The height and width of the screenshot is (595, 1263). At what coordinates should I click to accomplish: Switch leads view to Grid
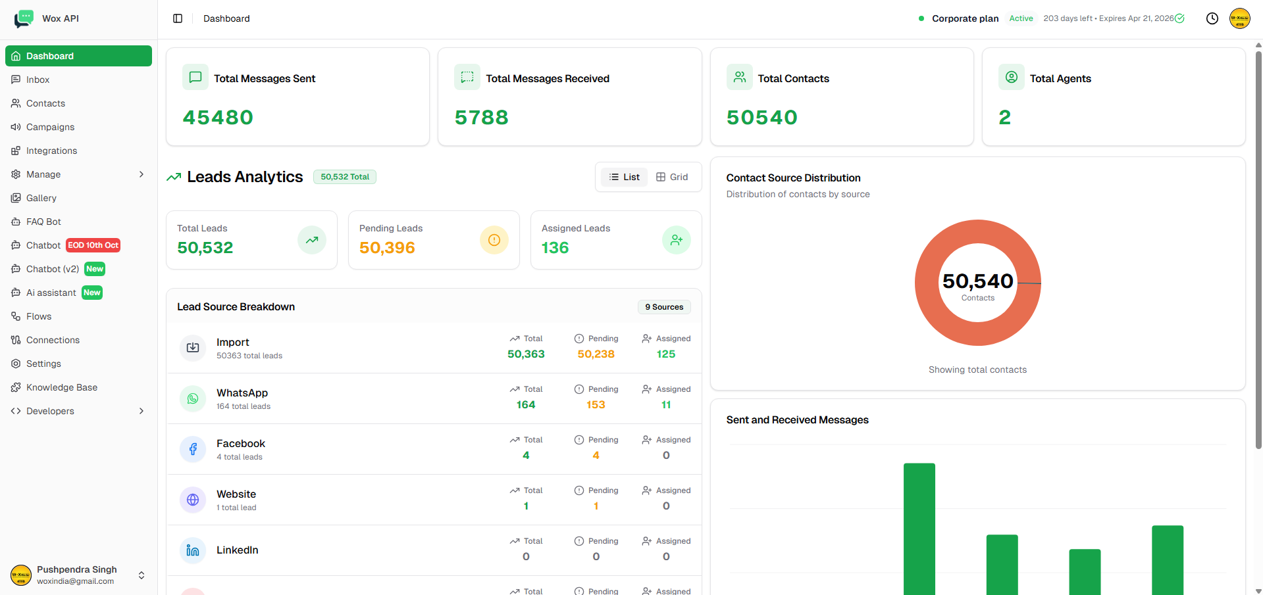[x=672, y=177]
